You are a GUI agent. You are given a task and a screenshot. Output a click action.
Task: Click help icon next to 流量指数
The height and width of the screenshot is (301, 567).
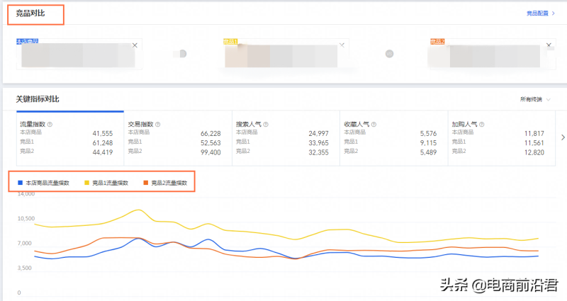[x=50, y=124]
